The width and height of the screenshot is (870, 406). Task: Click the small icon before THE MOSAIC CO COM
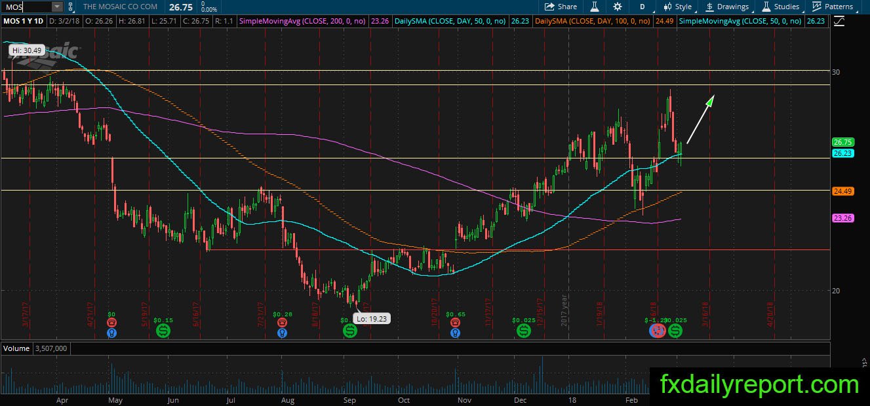(71, 7)
